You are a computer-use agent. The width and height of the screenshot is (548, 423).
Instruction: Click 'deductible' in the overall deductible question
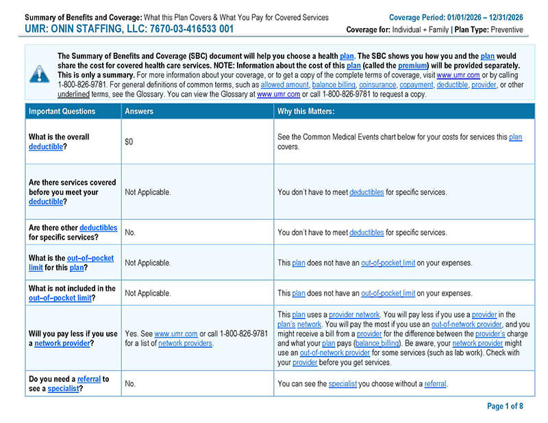(x=45, y=146)
